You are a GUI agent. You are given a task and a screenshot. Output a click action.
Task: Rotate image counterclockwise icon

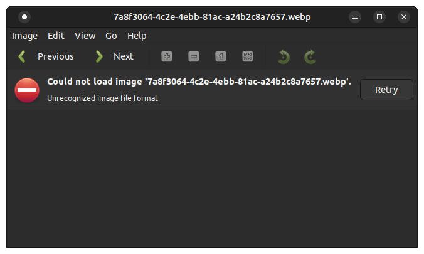[x=284, y=57]
